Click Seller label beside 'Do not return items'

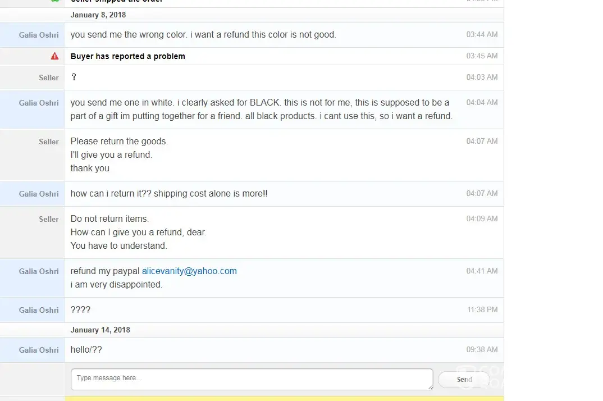click(x=49, y=219)
